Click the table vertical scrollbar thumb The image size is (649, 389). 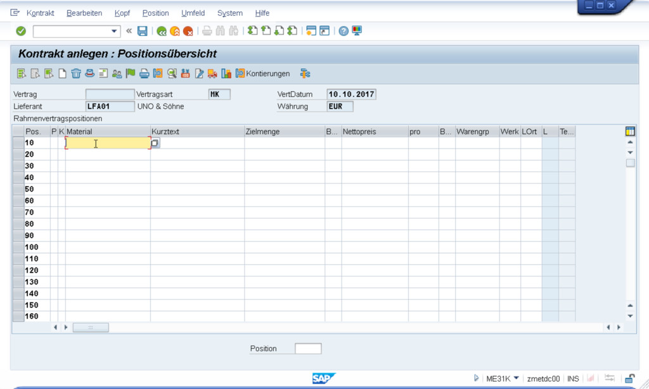[x=630, y=163]
